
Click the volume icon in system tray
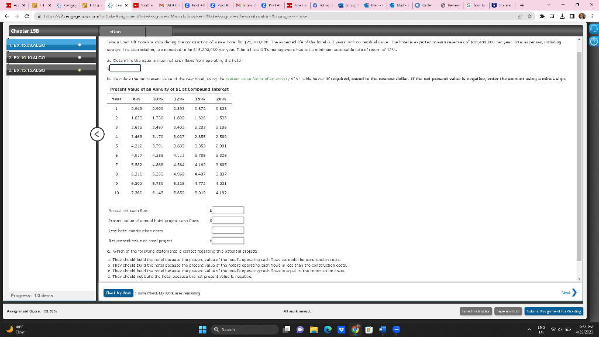pyautogui.click(x=560, y=330)
